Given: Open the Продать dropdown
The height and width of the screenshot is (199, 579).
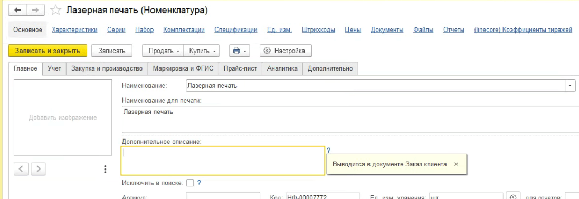Looking at the screenshot, I should coord(163,51).
